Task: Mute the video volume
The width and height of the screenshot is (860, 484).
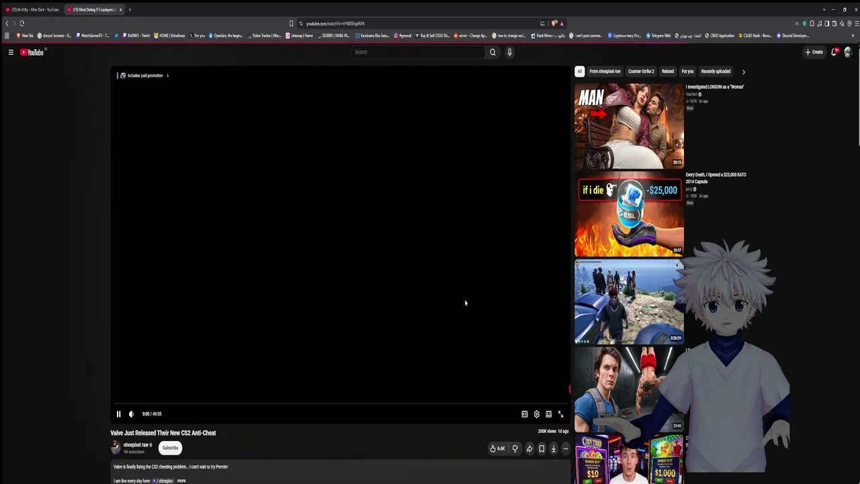Action: [x=131, y=414]
